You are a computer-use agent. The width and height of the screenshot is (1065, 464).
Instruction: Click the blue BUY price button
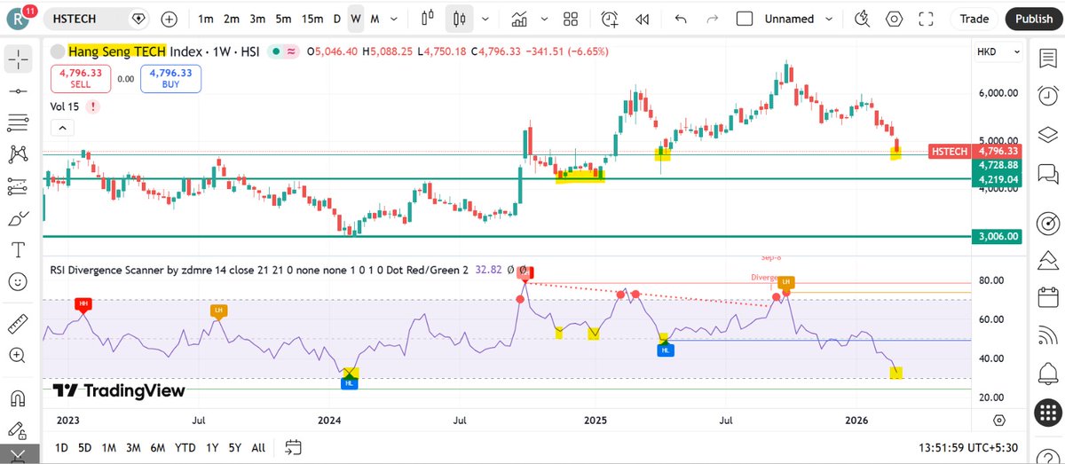point(170,79)
